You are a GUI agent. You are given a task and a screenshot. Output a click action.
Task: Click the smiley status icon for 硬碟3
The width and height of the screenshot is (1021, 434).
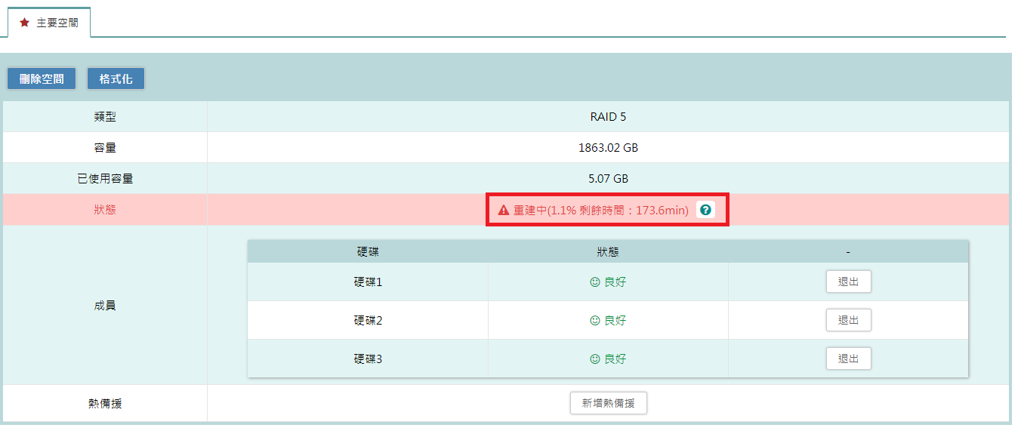coord(595,359)
